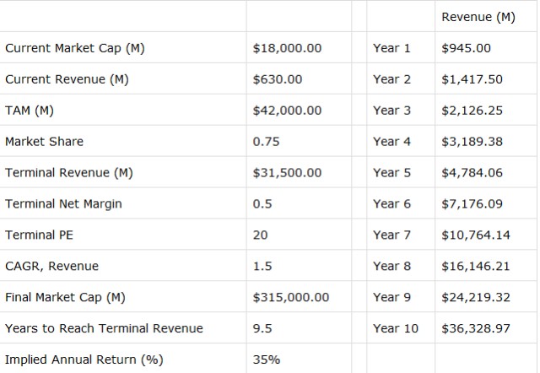Click the Final Market Cap value $315,000.00
Screen dimensions: 540x373
click(290, 298)
